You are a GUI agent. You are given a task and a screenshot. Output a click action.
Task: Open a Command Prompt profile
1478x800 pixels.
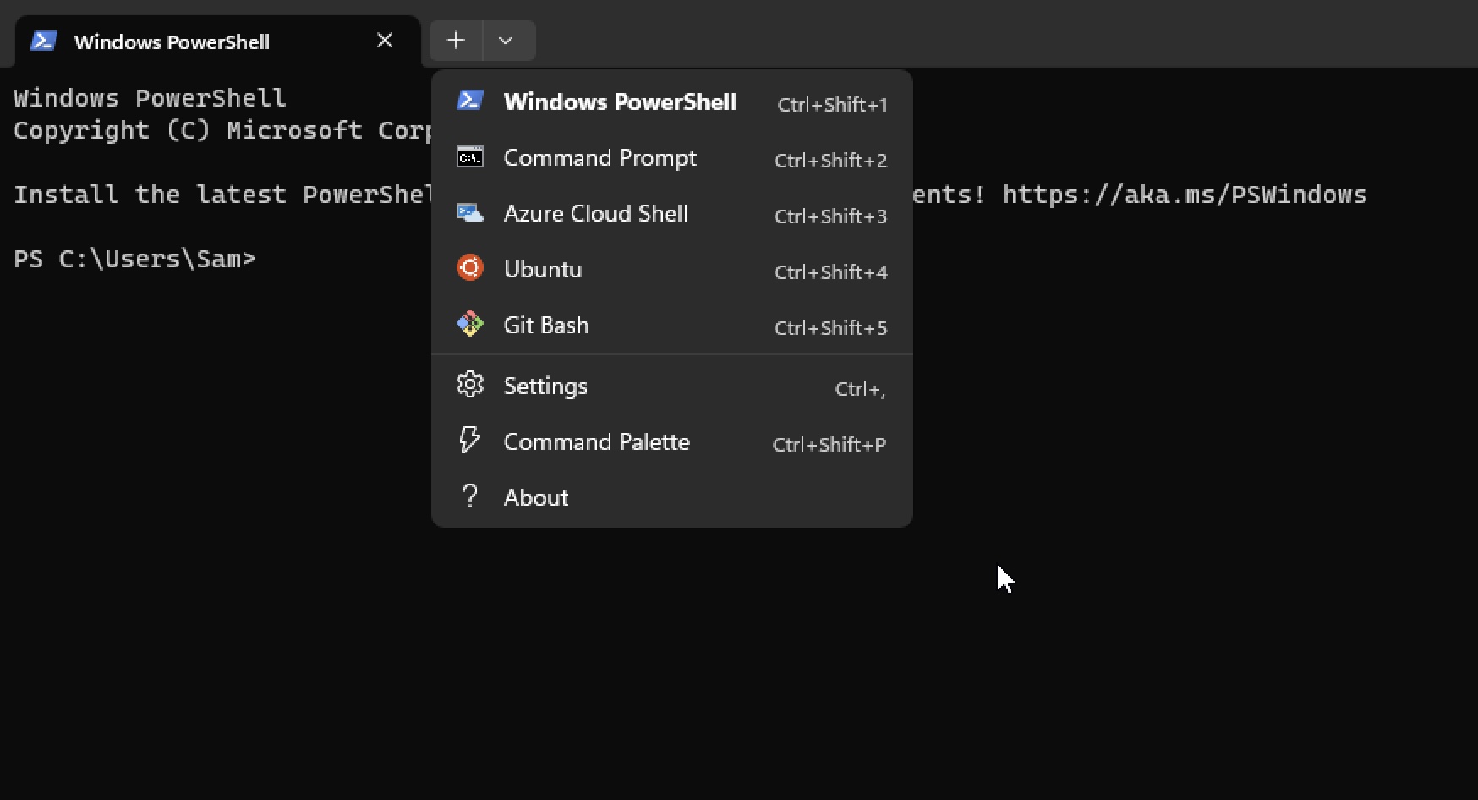tap(600, 157)
